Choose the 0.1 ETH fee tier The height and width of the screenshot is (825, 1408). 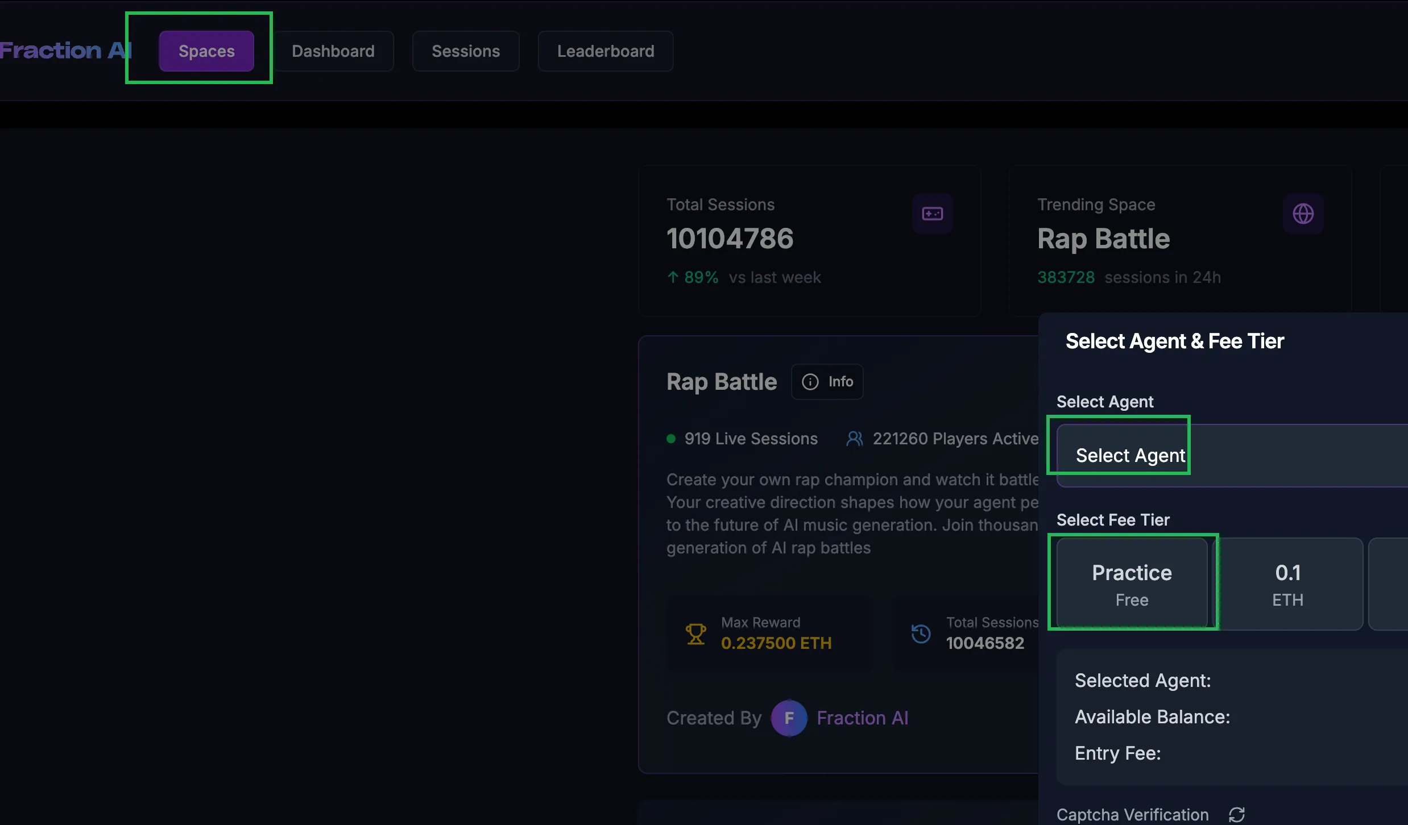pos(1287,584)
